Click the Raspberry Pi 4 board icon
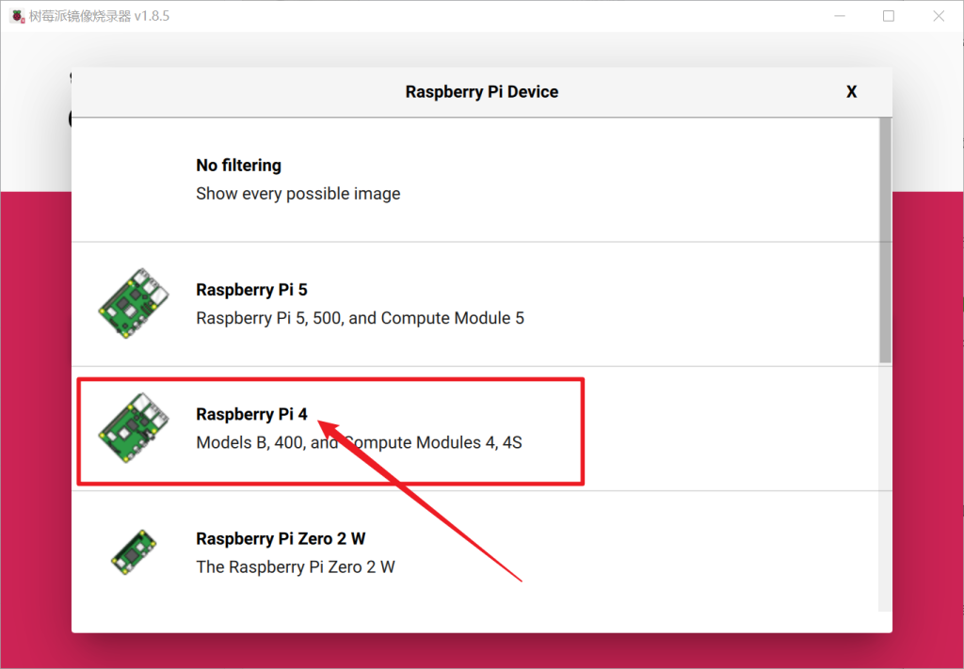 pyautogui.click(x=134, y=427)
